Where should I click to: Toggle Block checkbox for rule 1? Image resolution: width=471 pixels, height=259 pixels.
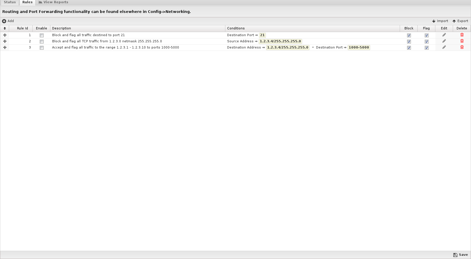pos(409,35)
